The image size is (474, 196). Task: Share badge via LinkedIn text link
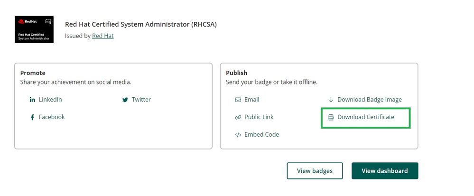(50, 100)
